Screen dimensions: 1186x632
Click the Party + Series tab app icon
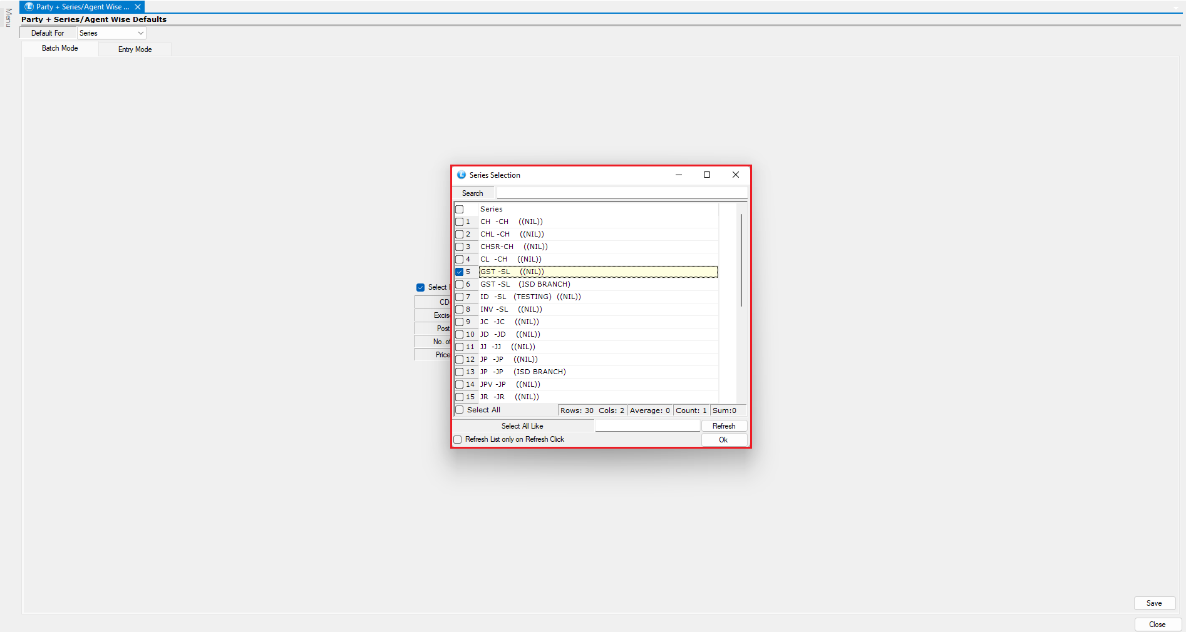[29, 7]
